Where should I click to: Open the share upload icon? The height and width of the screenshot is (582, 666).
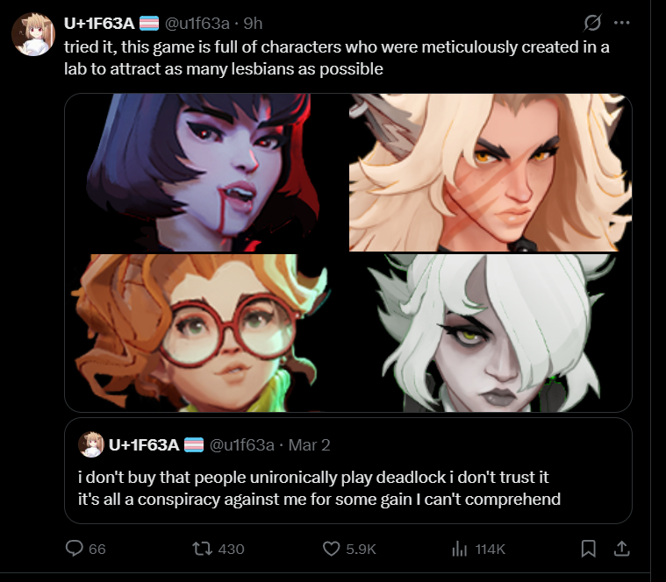pos(621,549)
